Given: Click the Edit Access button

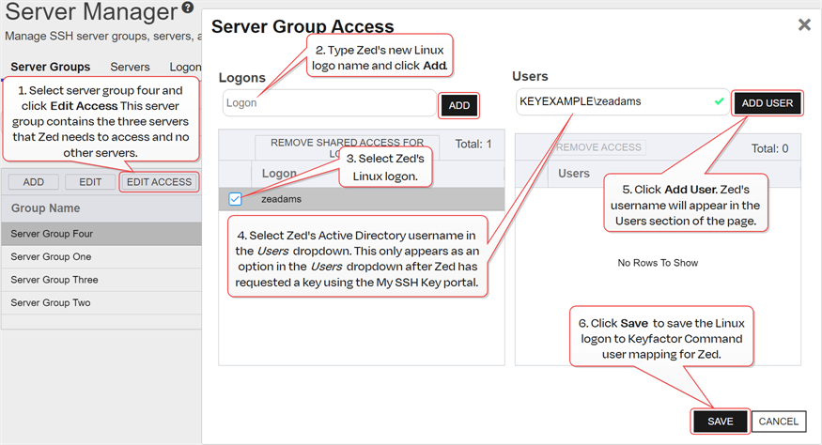Looking at the screenshot, I should 159,181.
